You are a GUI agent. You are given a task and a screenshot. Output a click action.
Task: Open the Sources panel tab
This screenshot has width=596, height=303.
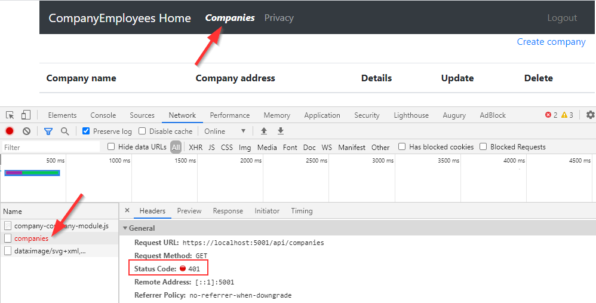coord(142,115)
